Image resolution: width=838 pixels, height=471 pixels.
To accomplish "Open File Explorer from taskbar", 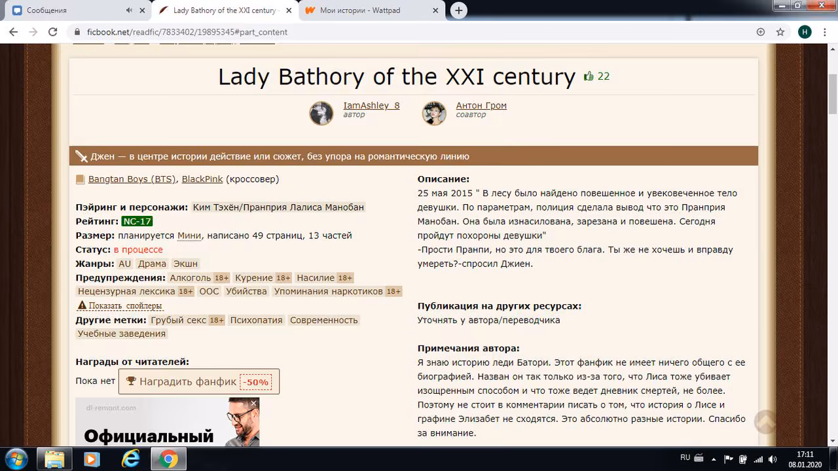I will (55, 459).
